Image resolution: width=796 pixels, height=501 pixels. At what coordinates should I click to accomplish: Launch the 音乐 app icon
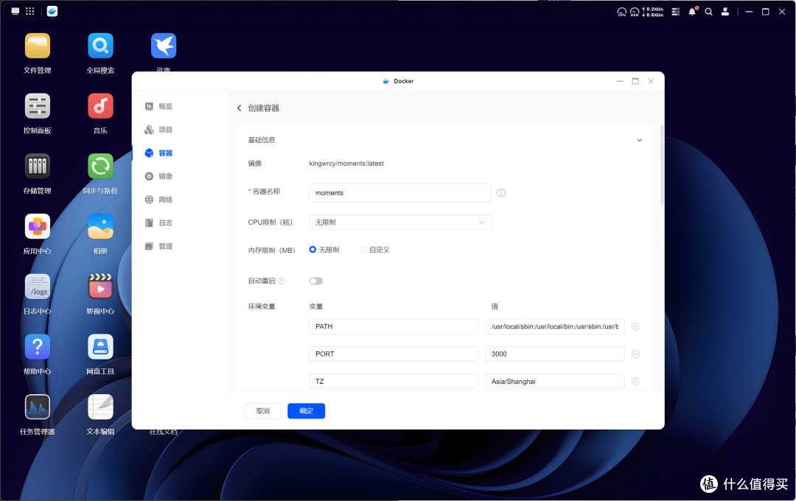click(x=100, y=106)
